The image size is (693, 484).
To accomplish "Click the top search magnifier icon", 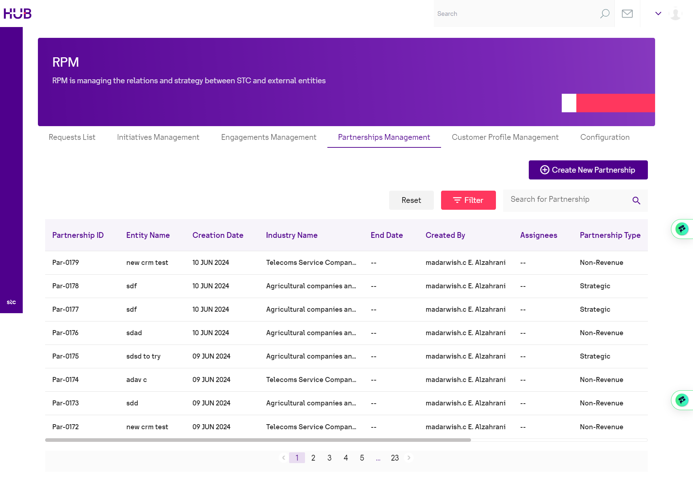I will (605, 14).
